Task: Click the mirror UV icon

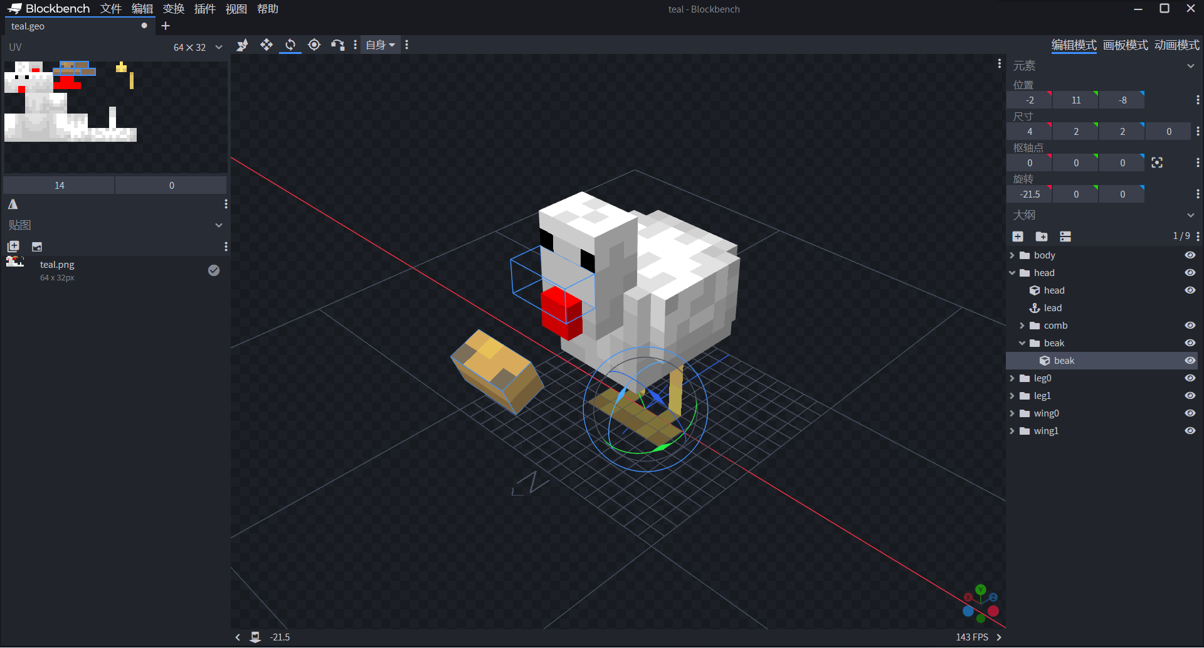Action: [x=13, y=204]
